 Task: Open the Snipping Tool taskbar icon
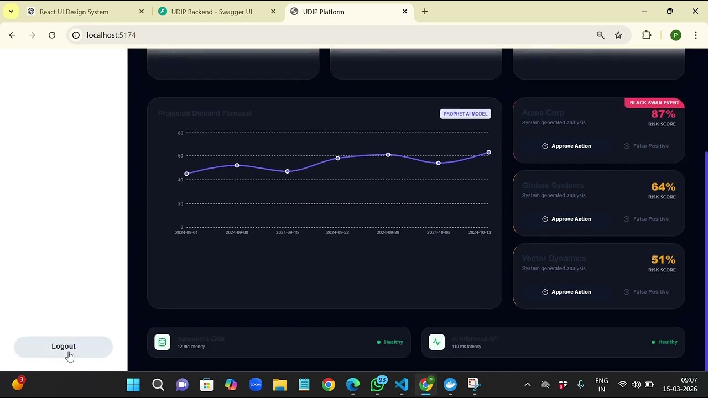(x=473, y=385)
